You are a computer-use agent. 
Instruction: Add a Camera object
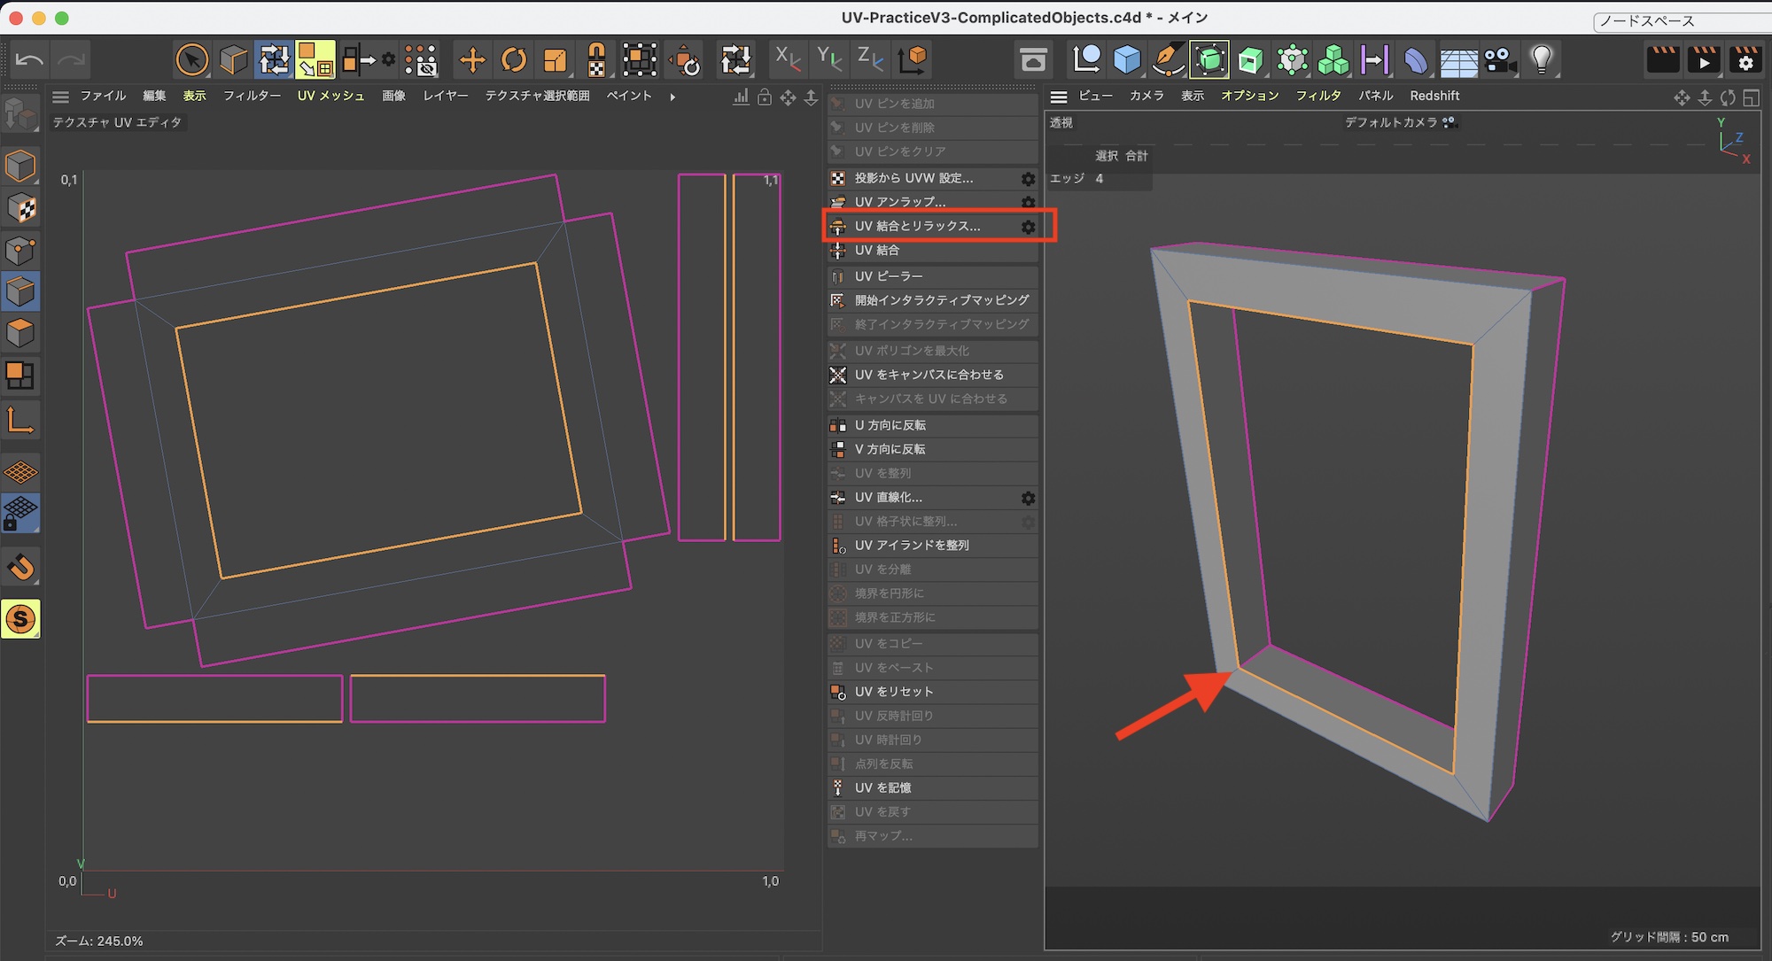pyautogui.click(x=1500, y=60)
